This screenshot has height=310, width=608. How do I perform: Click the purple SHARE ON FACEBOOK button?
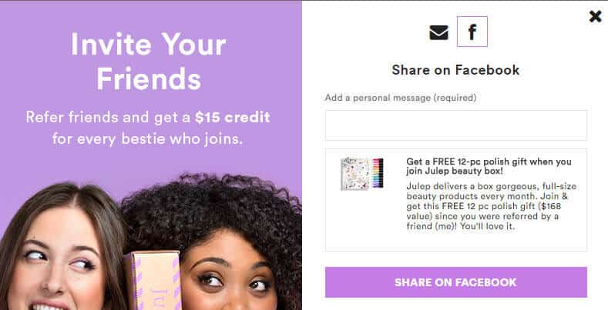point(456,282)
